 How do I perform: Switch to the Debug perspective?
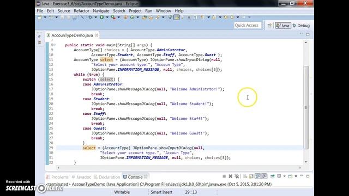pos(301,26)
